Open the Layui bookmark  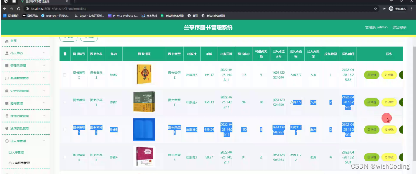click(90, 15)
